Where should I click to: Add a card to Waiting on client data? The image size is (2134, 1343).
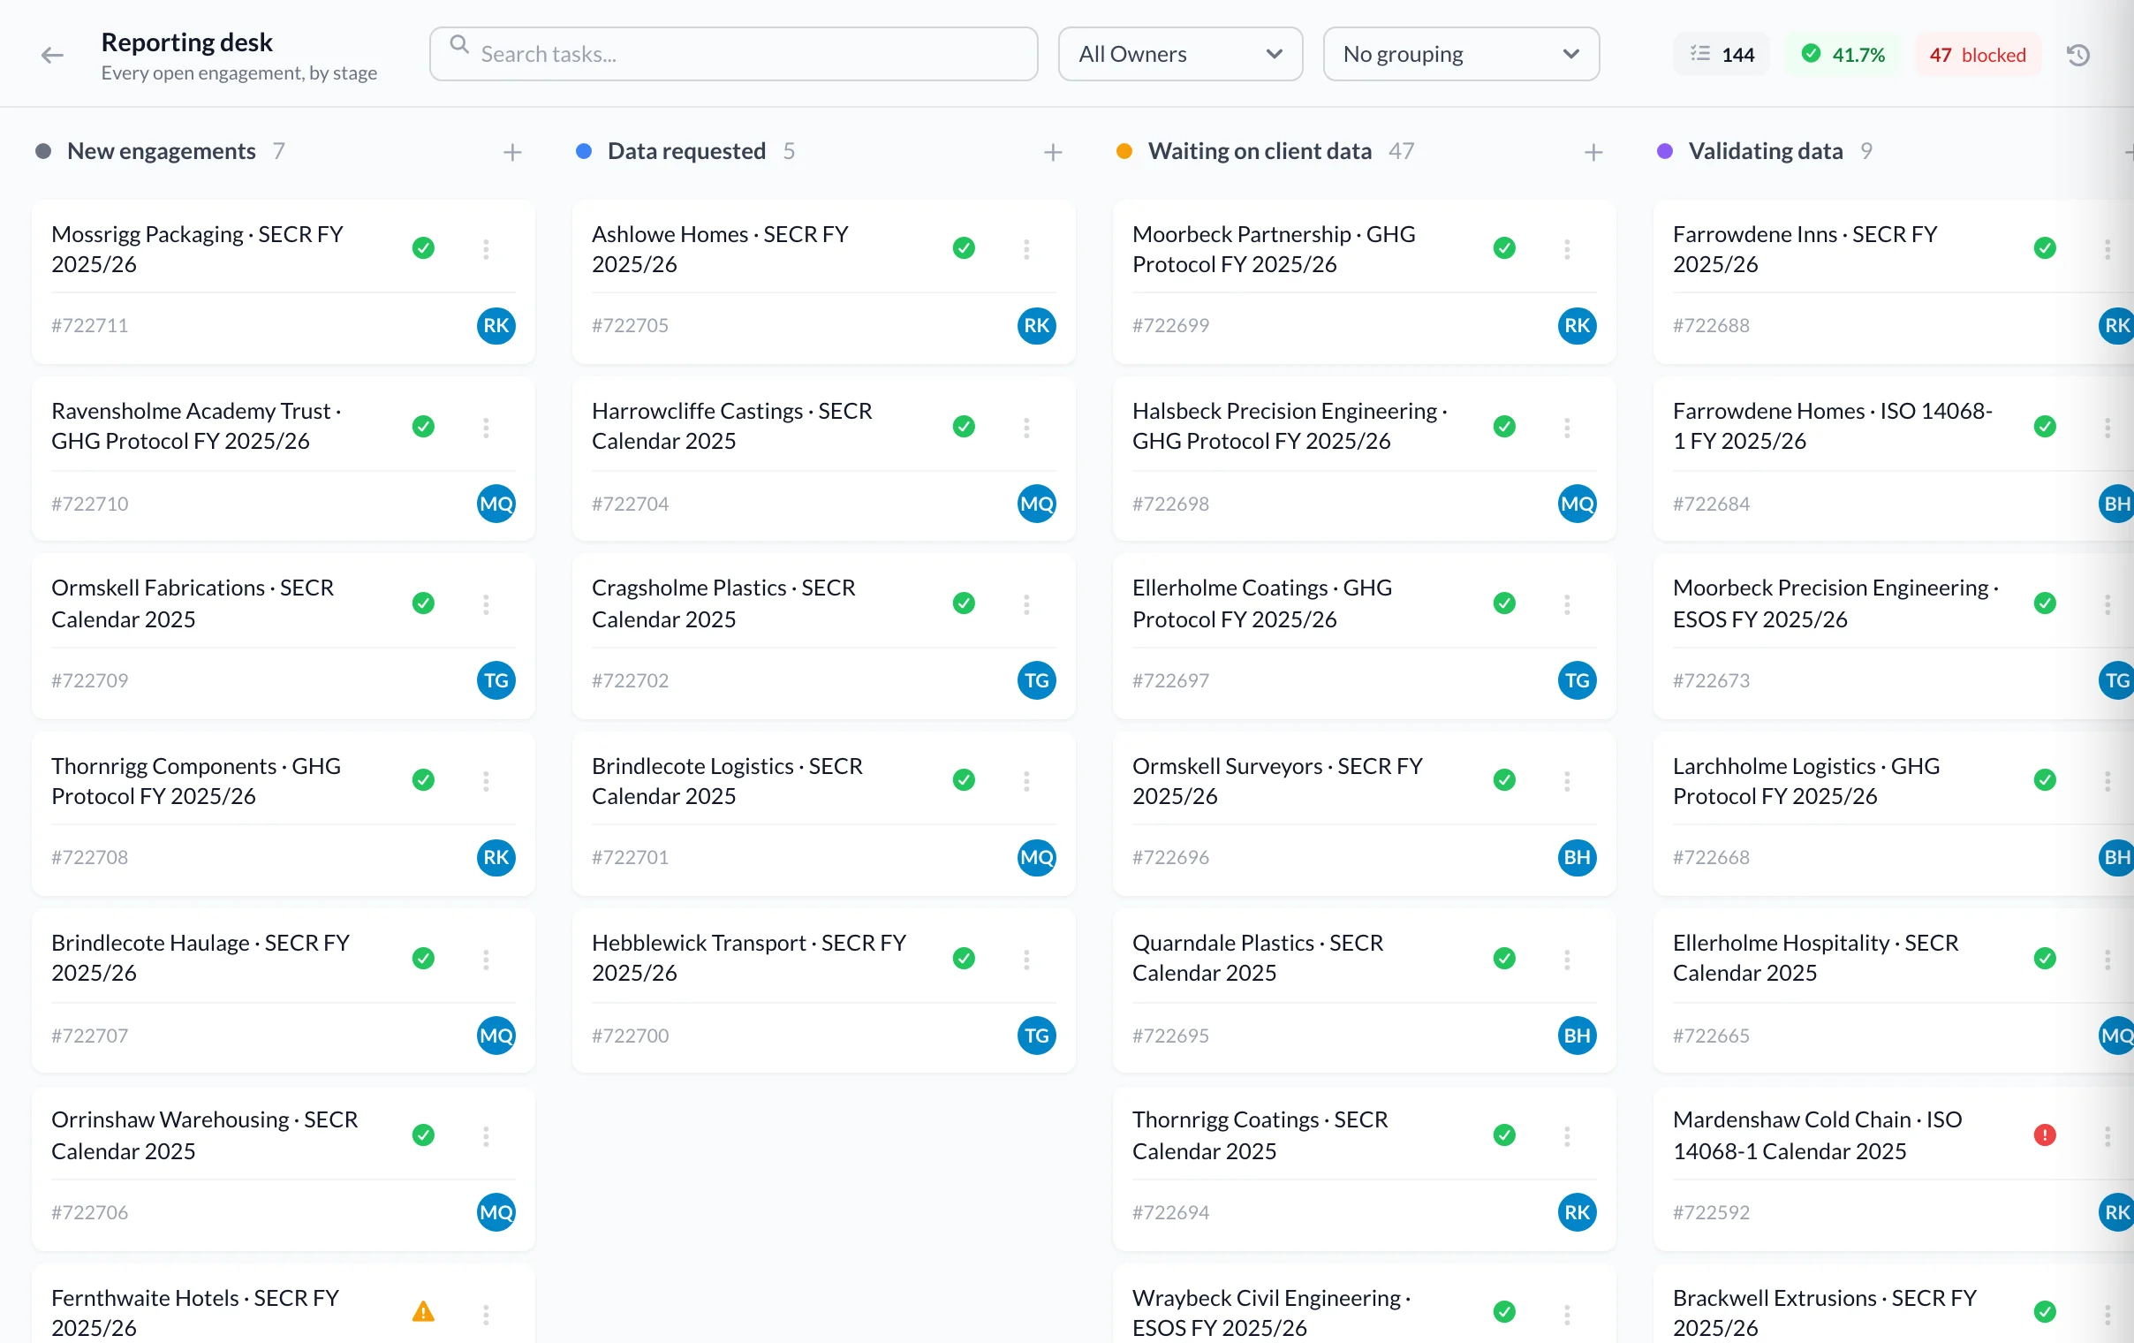pos(1593,153)
